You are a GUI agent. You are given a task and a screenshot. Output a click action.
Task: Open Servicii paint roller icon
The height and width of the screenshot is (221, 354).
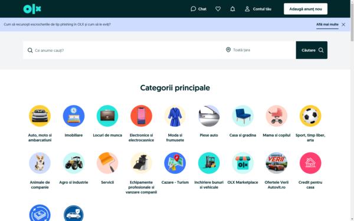pos(107,163)
